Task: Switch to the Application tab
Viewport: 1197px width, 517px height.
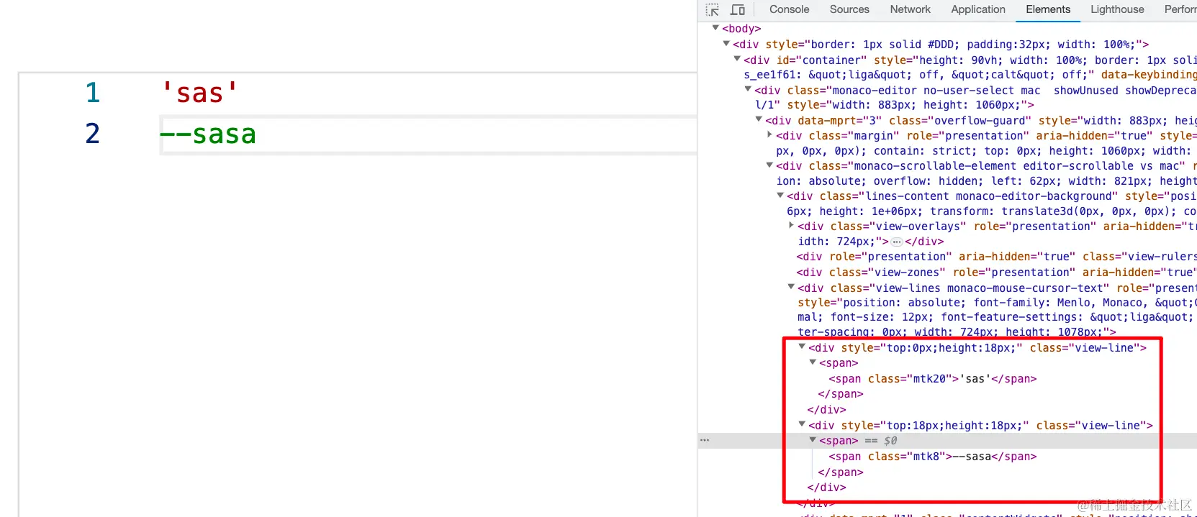Action: pyautogui.click(x=977, y=9)
